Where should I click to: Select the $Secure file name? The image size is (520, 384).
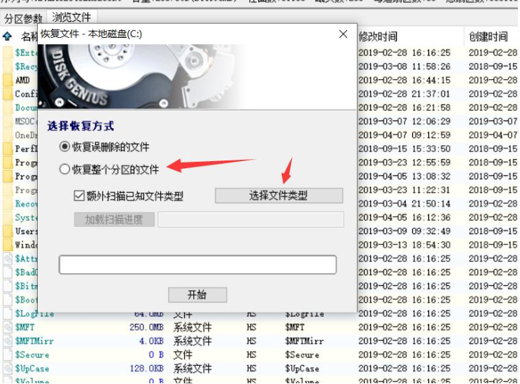click(x=31, y=355)
